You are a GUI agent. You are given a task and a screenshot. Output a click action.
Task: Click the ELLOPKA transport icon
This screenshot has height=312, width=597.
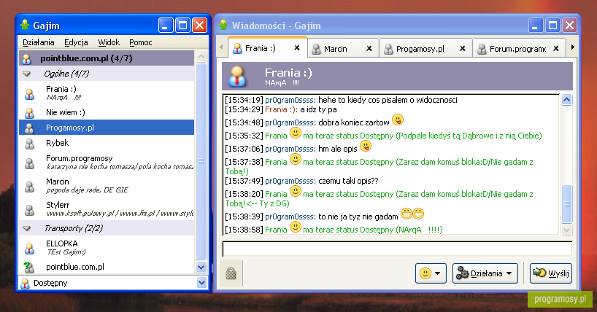click(29, 249)
